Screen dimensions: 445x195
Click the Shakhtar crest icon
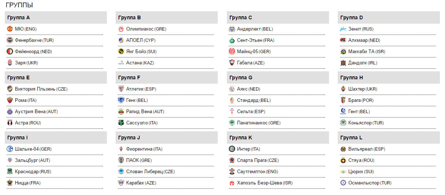coord(343,89)
